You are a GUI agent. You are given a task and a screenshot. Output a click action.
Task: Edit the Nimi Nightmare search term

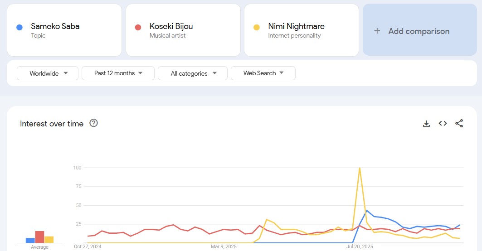point(296,26)
